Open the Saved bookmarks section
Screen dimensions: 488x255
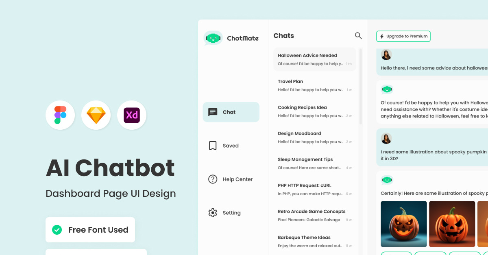coord(213,145)
